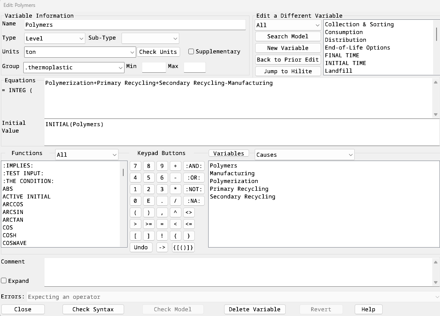The image size is (440, 316).
Task: Click the minus keypad button
Action: (x=175, y=178)
